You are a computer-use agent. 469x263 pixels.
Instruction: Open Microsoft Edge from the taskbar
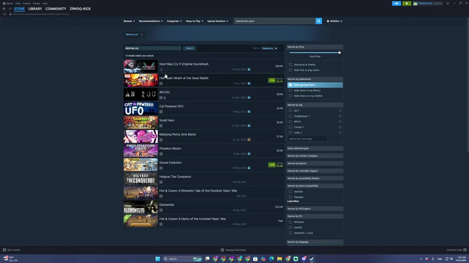(x=272, y=259)
